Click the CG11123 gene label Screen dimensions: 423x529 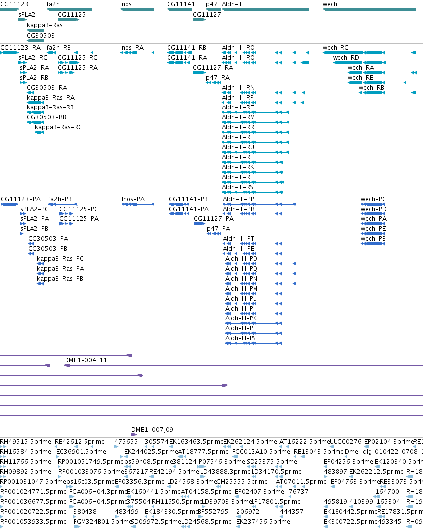(14, 4)
